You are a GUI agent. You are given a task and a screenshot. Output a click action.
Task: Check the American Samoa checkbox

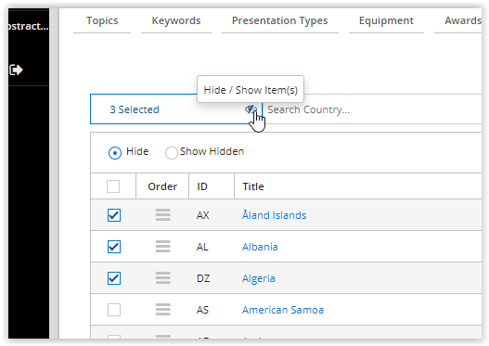[x=114, y=310]
